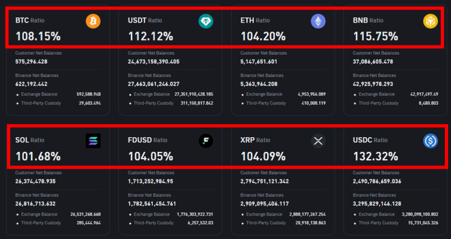The height and width of the screenshot is (239, 451).
Task: Click Third-Party Custody label in FDUSD card
Action: (153, 223)
